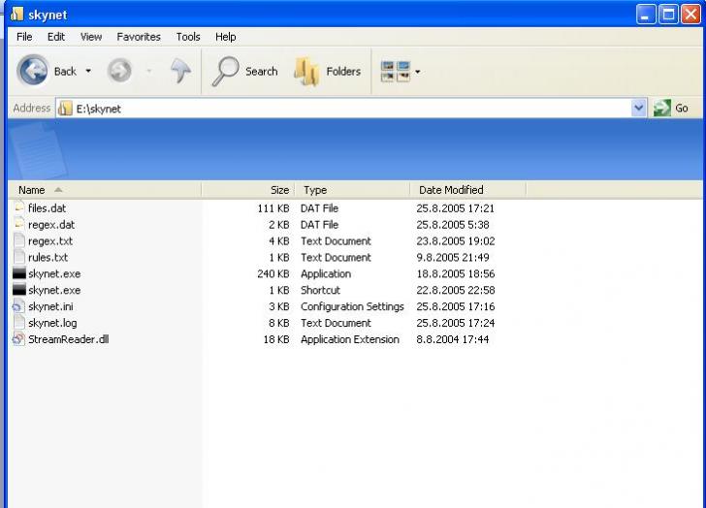Select the skynet.ini settings icon
This screenshot has height=508, width=706.
pos(19,306)
